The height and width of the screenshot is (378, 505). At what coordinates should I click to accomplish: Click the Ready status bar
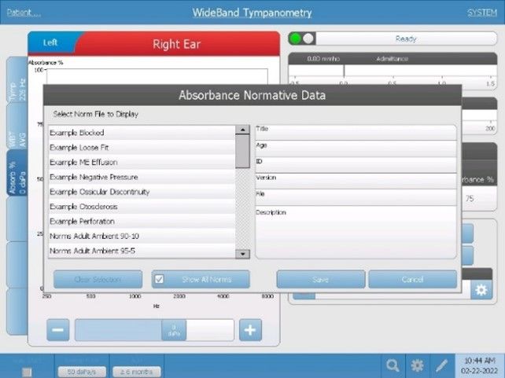[406, 39]
